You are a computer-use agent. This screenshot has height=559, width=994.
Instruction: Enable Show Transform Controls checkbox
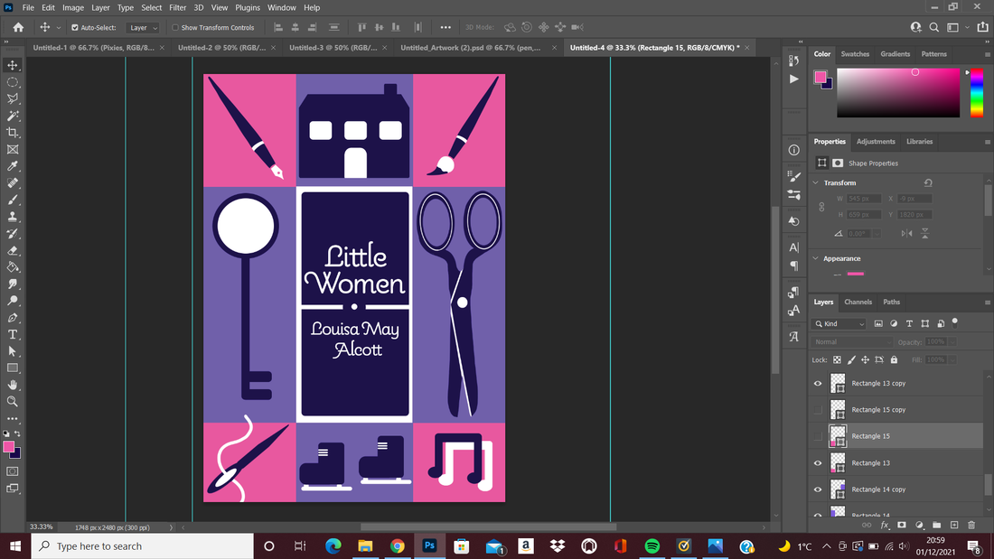tap(175, 28)
